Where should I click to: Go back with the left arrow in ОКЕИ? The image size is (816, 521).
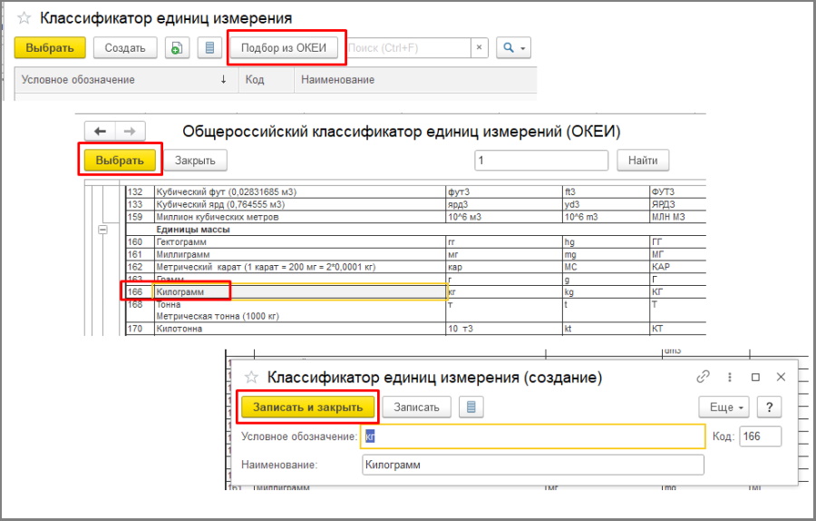point(100,131)
